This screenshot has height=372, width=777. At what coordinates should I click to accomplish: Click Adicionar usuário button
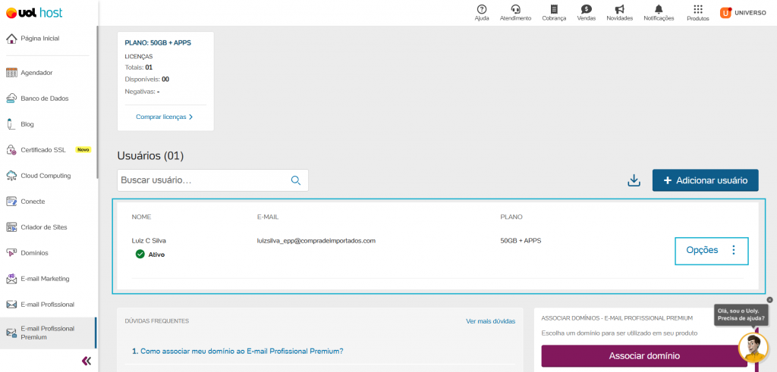(x=705, y=180)
